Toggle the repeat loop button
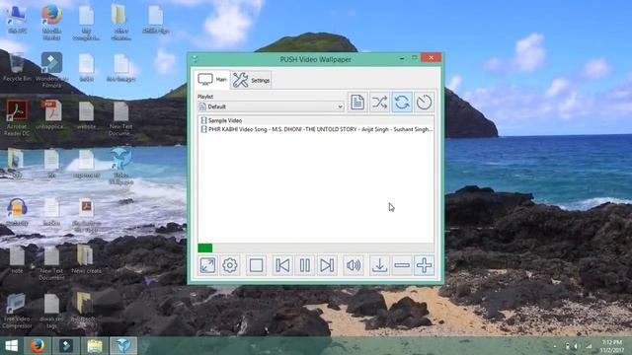The height and width of the screenshot is (355, 632). (x=402, y=103)
